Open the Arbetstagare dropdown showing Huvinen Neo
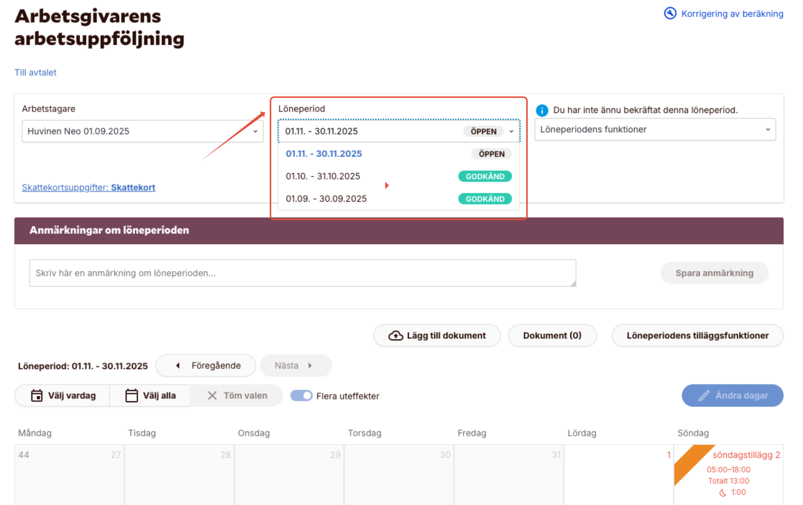803x505 pixels. click(142, 131)
